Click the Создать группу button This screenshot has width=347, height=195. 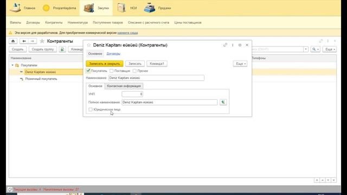[x=43, y=49]
